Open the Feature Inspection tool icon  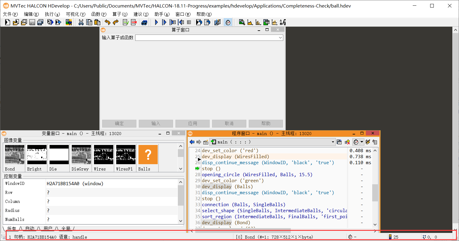click(266, 22)
